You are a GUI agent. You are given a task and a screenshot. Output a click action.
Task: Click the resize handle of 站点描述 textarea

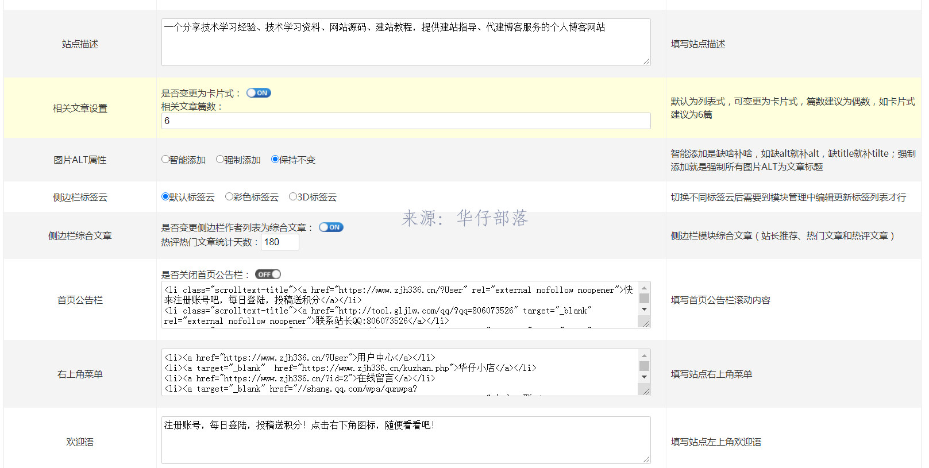point(646,61)
